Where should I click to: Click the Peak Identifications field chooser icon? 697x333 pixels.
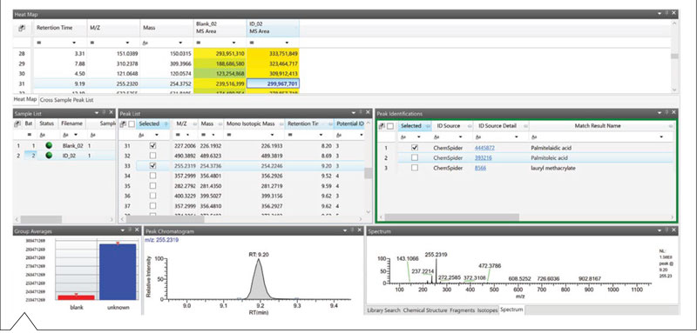tap(382, 126)
